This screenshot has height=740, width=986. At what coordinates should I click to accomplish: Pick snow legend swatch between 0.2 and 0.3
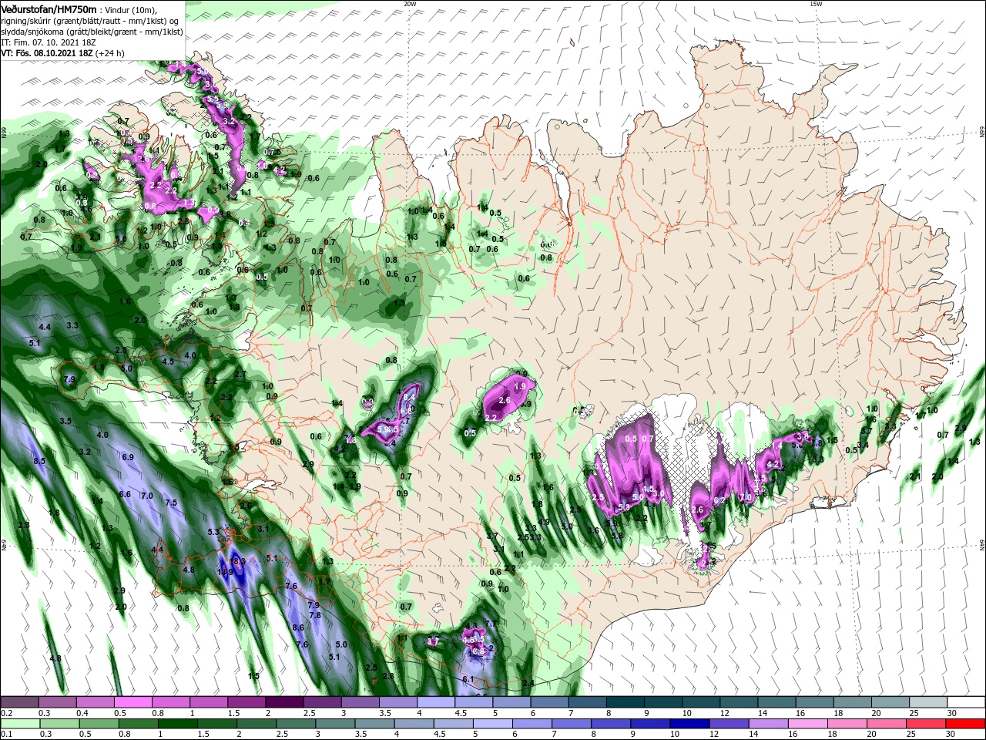19,702
